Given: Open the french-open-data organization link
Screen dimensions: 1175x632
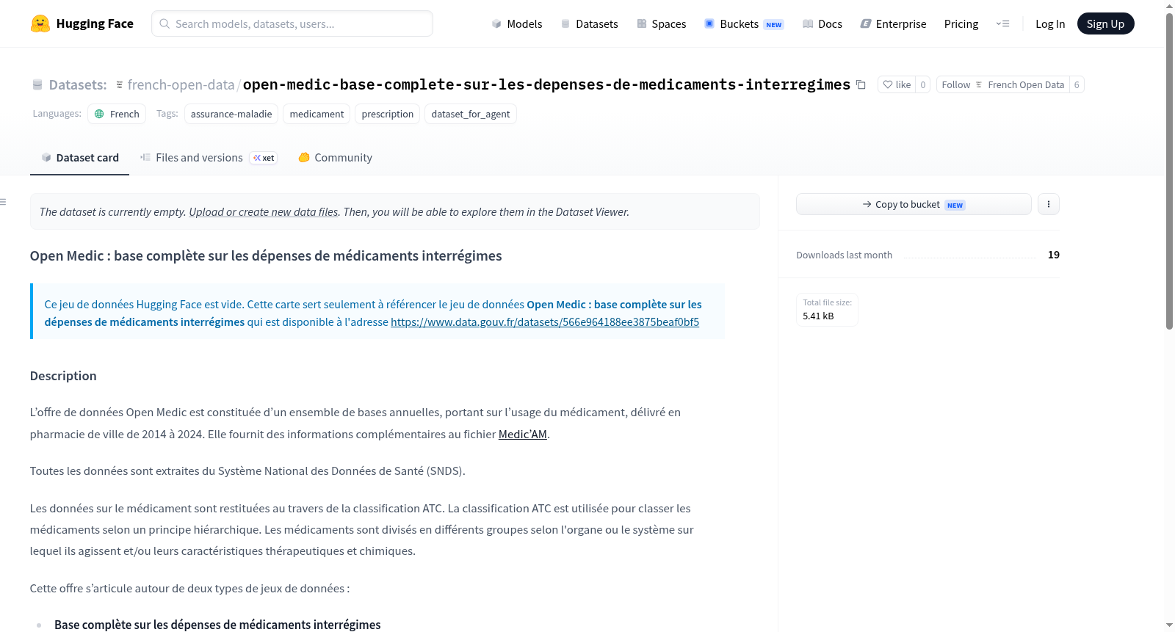Looking at the screenshot, I should [181, 85].
